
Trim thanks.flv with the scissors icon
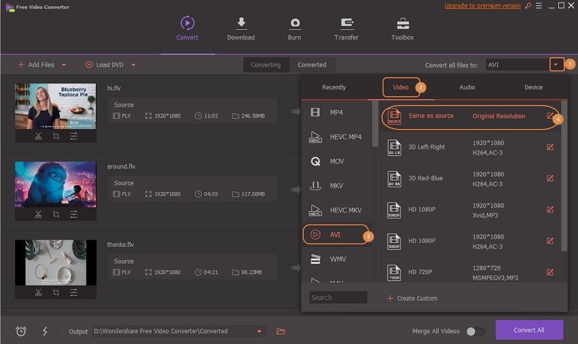coord(38,292)
